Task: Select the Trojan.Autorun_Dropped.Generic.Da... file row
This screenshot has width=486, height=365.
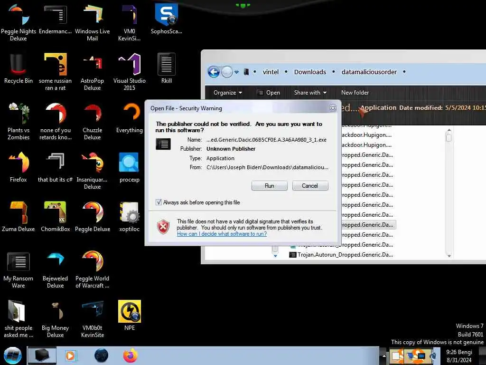Action: click(x=341, y=255)
